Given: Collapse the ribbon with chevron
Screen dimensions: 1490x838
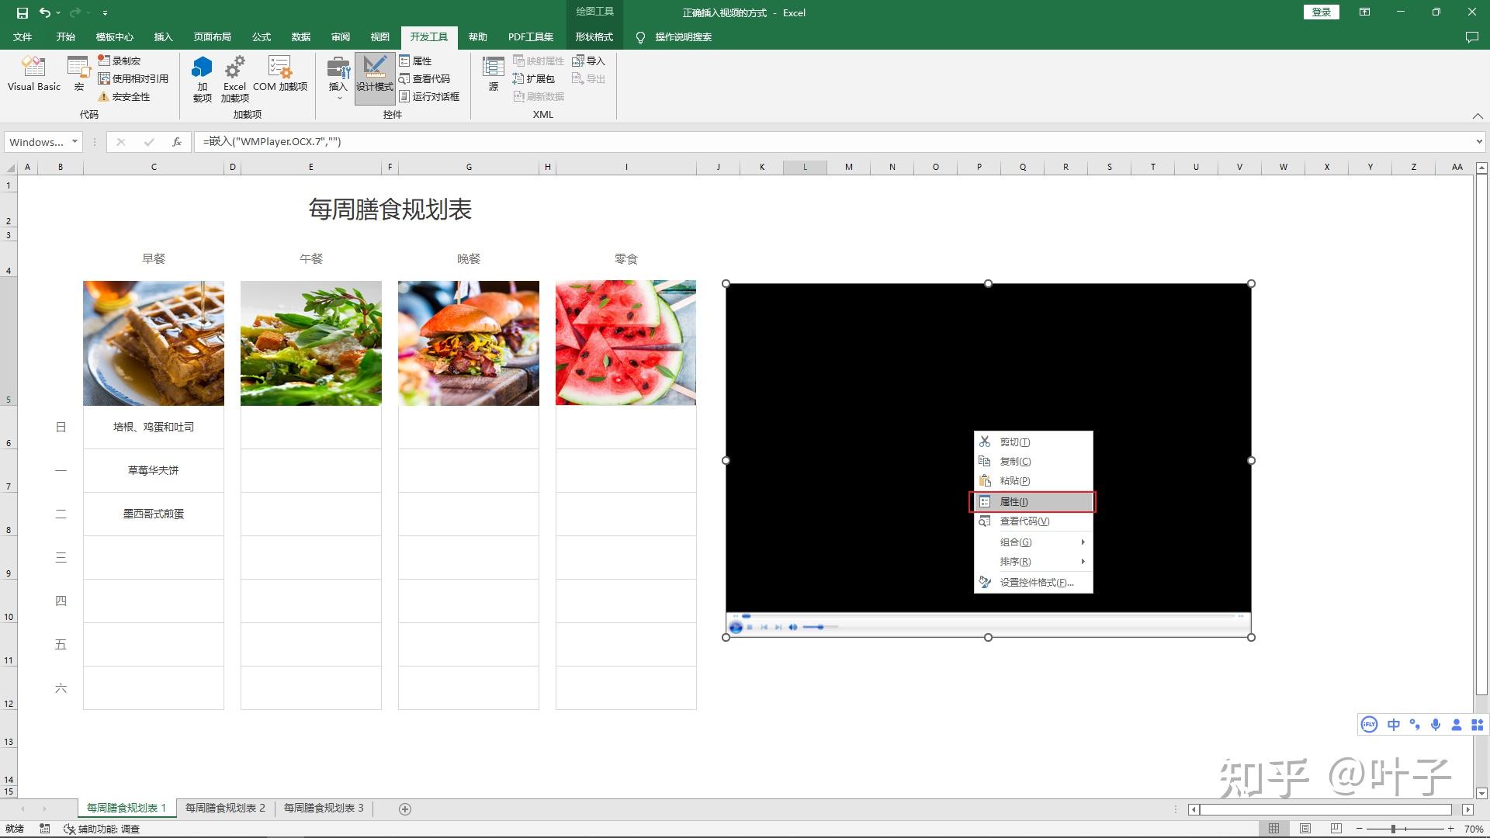Looking at the screenshot, I should [x=1477, y=116].
